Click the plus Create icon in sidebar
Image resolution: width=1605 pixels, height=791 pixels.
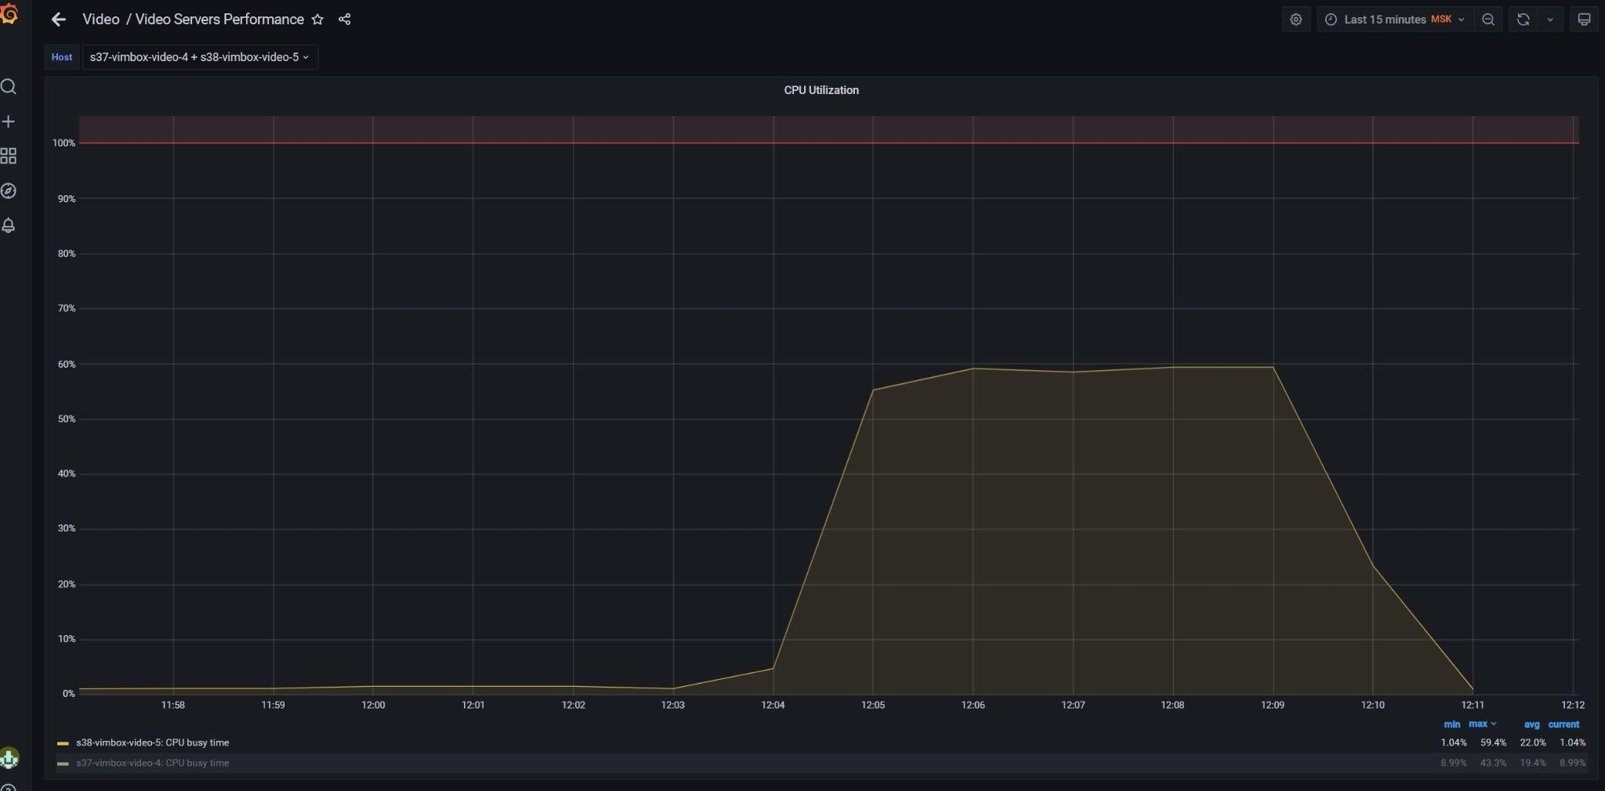[x=9, y=122]
